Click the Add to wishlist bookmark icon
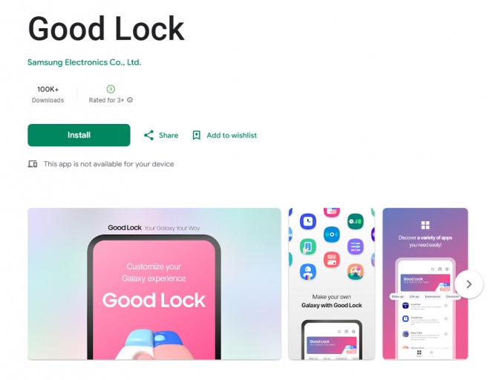The width and height of the screenshot is (490, 380). click(196, 135)
